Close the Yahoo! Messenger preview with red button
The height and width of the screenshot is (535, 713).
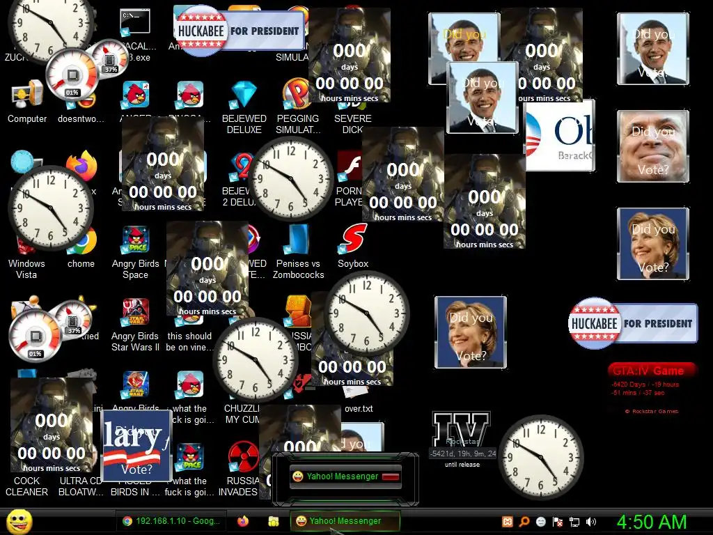coord(391,476)
